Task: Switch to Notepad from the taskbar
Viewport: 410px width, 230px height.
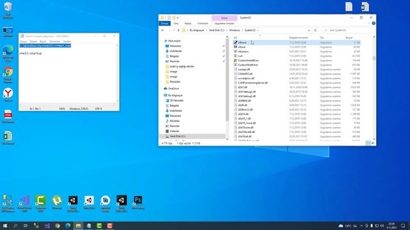Action: pyautogui.click(x=89, y=226)
